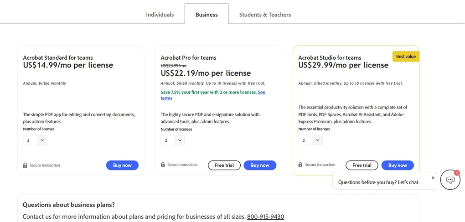Call the 800-915-9430 phone link

pyautogui.click(x=265, y=217)
